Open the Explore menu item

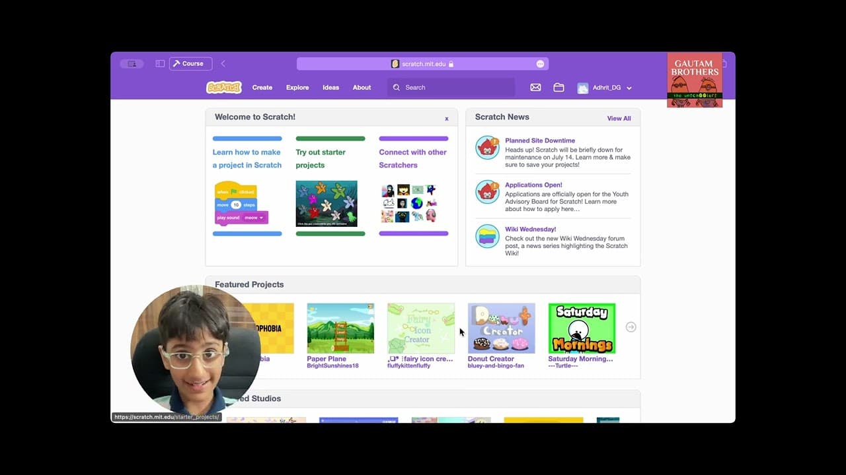[x=297, y=87]
